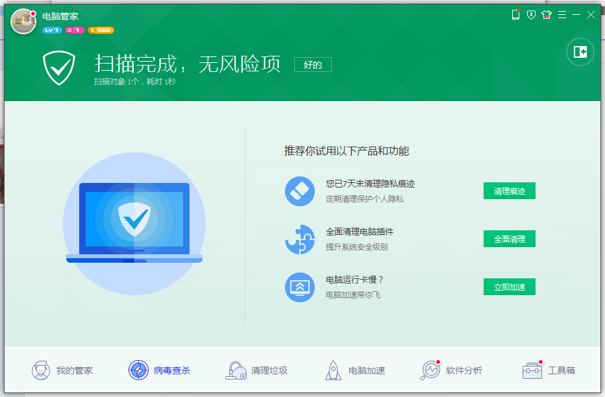Click 定期清理保护个人隐私 subtitle
The width and height of the screenshot is (605, 397).
click(x=365, y=199)
